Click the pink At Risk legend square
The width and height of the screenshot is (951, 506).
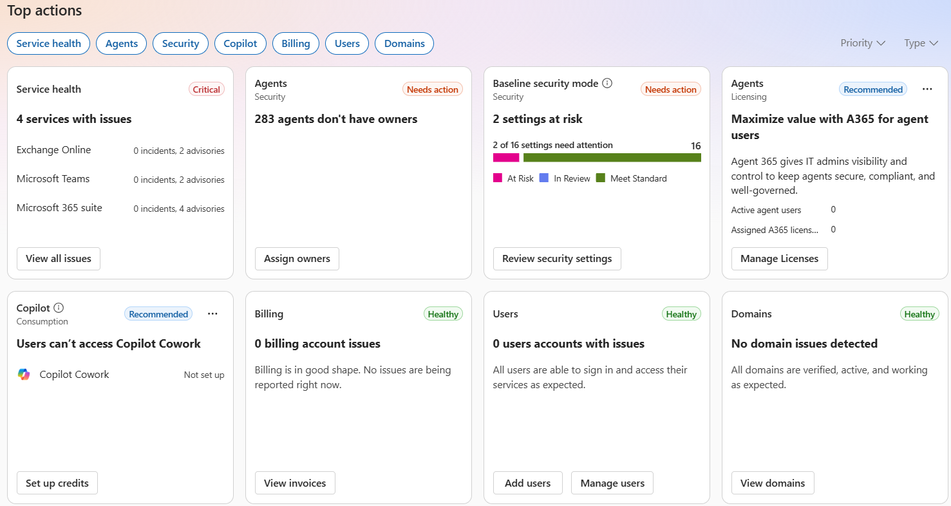[x=498, y=178]
